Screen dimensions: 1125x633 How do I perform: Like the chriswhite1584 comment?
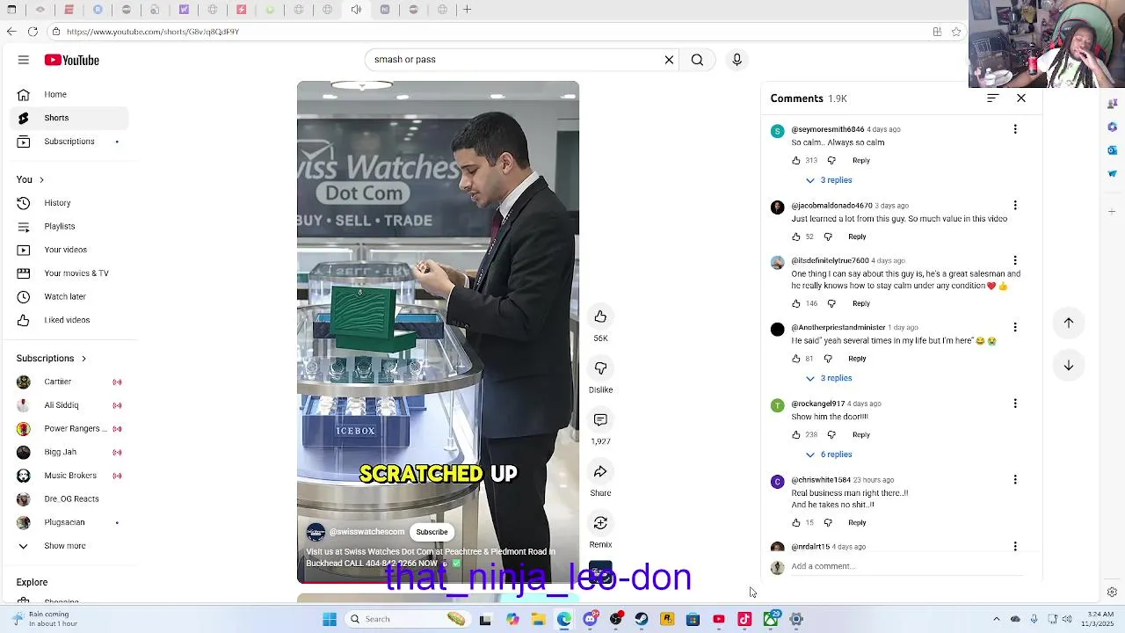pos(796,523)
